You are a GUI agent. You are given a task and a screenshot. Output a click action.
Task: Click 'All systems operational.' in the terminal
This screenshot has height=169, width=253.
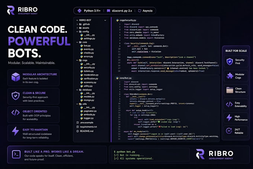(x=137, y=159)
